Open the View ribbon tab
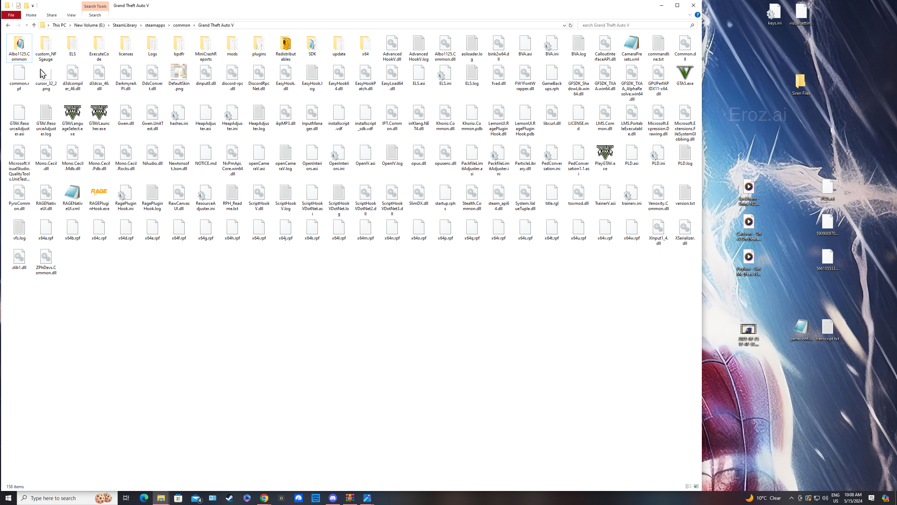This screenshot has width=897, height=505. pos(71,15)
